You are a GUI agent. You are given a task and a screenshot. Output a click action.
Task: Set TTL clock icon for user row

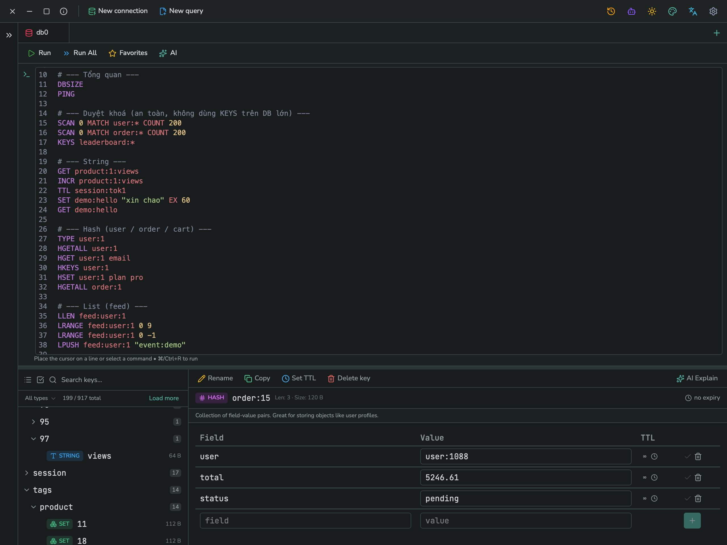coord(654,456)
